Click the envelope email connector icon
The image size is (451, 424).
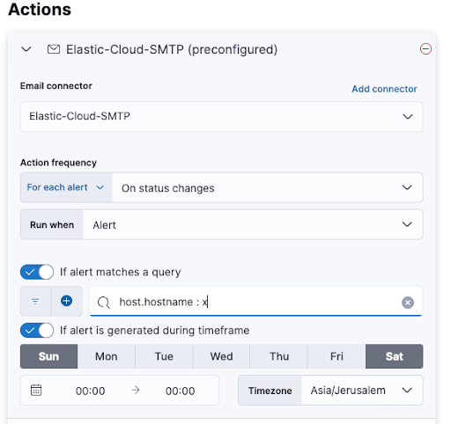pyautogui.click(x=54, y=49)
